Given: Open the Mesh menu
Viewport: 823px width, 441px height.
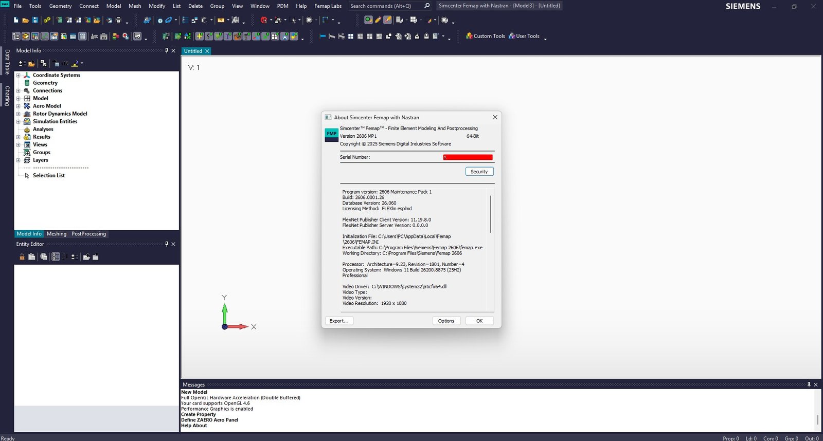Looking at the screenshot, I should tap(135, 6).
